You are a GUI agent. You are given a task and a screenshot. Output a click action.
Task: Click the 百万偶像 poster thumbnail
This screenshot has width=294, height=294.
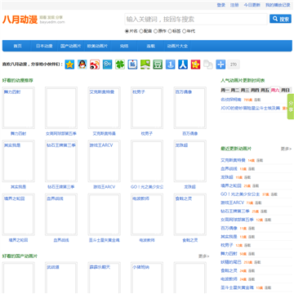pos(190,108)
